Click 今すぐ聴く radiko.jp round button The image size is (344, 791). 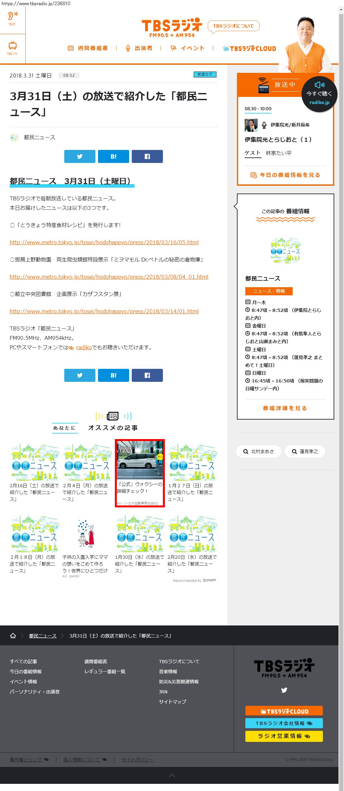(319, 94)
